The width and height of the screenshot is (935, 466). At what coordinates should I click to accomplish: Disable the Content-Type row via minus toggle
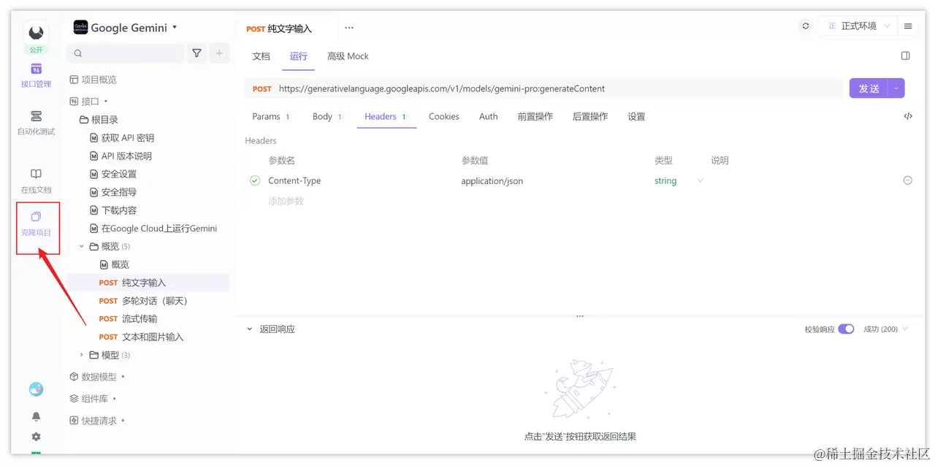(x=907, y=180)
